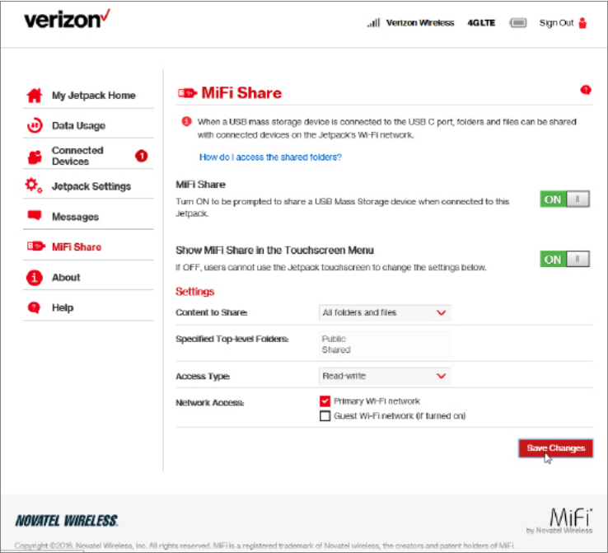The width and height of the screenshot is (608, 553).
Task: Click the Specified Top-level Folders text box
Action: [385, 344]
